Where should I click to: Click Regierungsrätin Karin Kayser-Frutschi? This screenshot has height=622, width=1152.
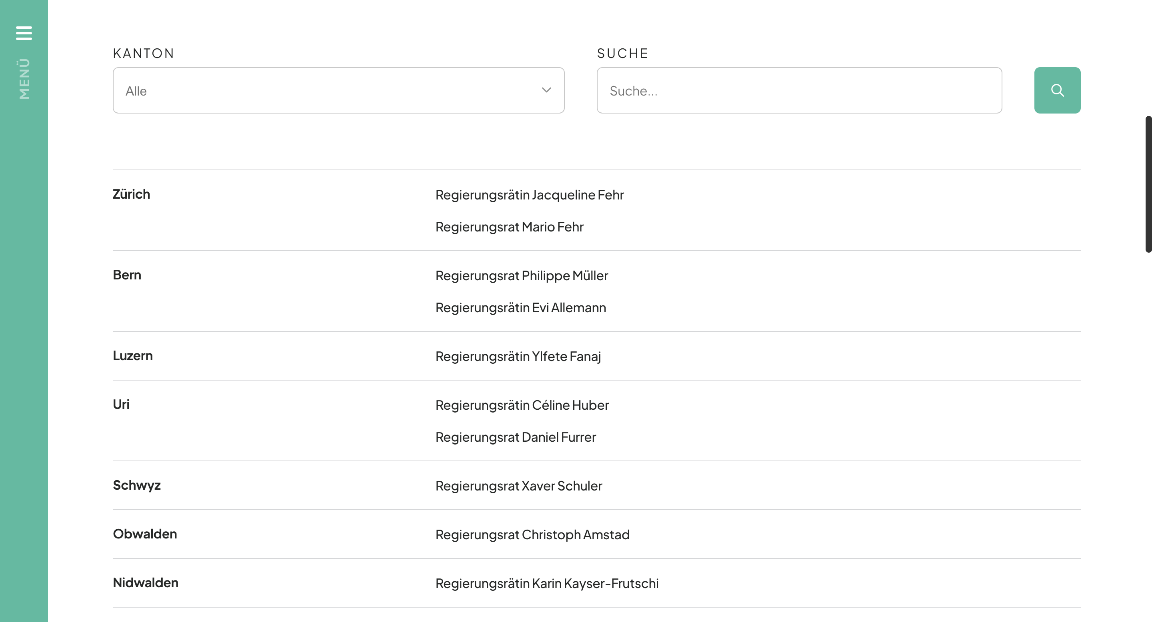[x=547, y=583]
